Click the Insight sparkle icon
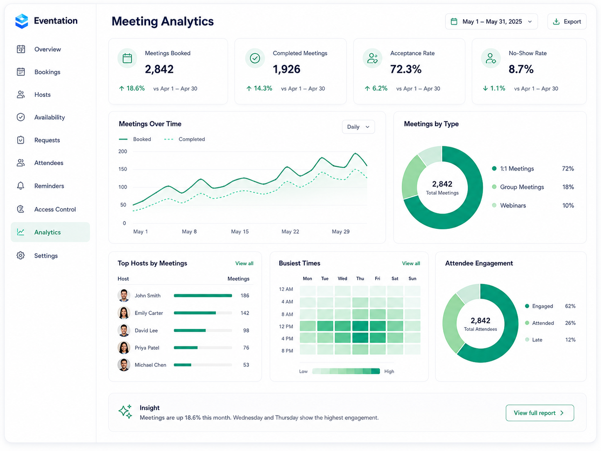Viewport: 601px width, 451px height. (x=125, y=412)
